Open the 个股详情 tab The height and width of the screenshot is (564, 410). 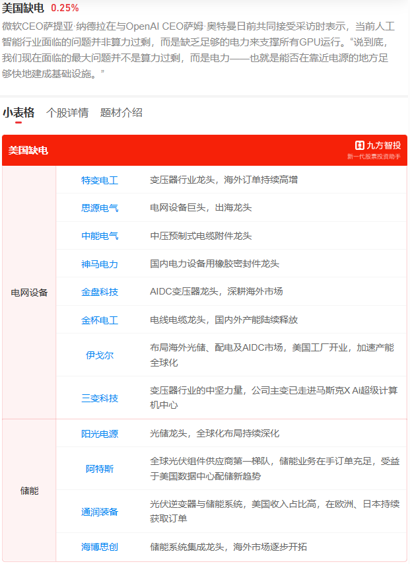[67, 112]
